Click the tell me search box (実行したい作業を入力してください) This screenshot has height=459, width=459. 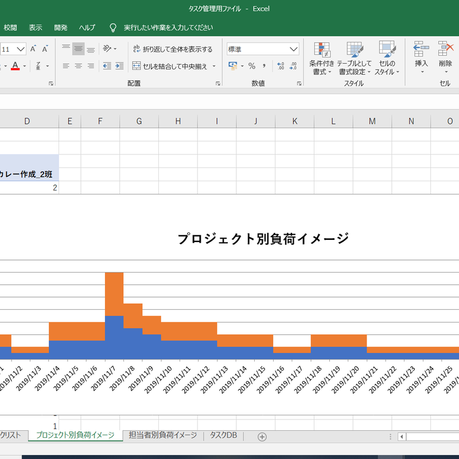click(168, 28)
